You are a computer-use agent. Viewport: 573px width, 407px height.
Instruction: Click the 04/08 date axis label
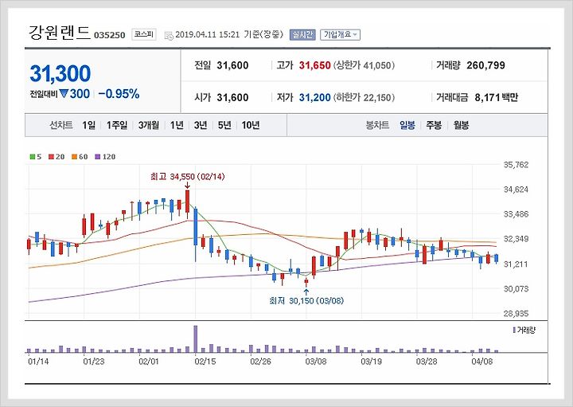tap(482, 362)
